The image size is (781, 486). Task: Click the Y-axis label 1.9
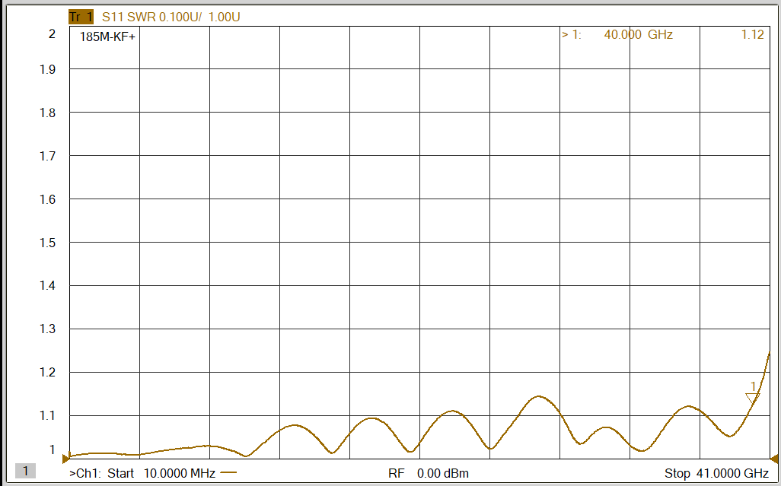(x=47, y=69)
